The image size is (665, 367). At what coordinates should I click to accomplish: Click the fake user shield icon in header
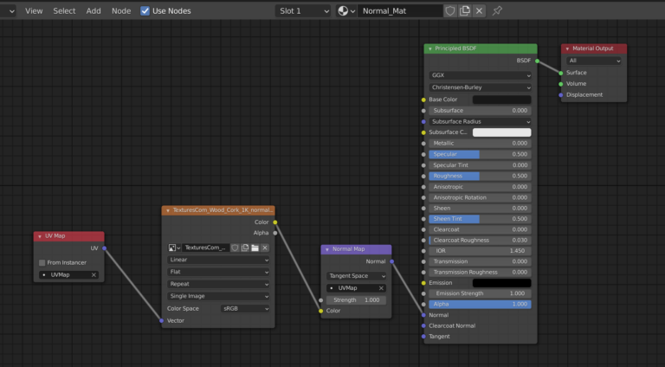(x=450, y=11)
